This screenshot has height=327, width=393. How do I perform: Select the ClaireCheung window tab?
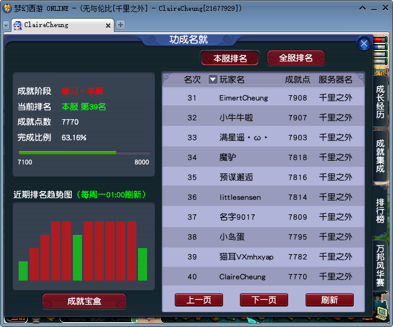[x=63, y=25]
